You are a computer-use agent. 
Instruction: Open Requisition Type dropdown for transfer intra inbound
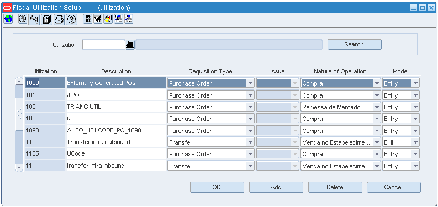point(250,166)
